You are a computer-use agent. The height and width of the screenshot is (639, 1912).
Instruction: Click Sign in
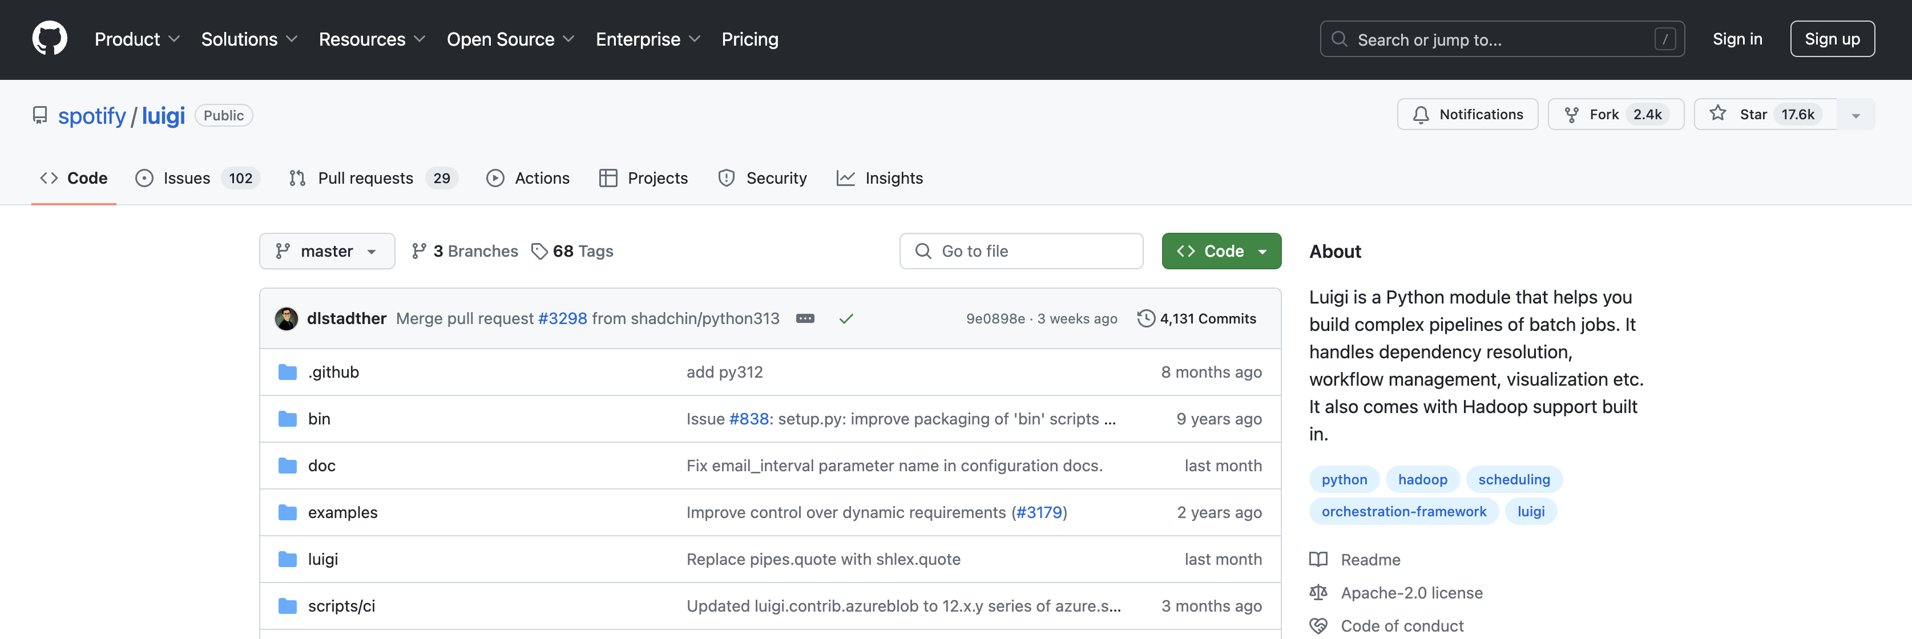click(x=1737, y=39)
